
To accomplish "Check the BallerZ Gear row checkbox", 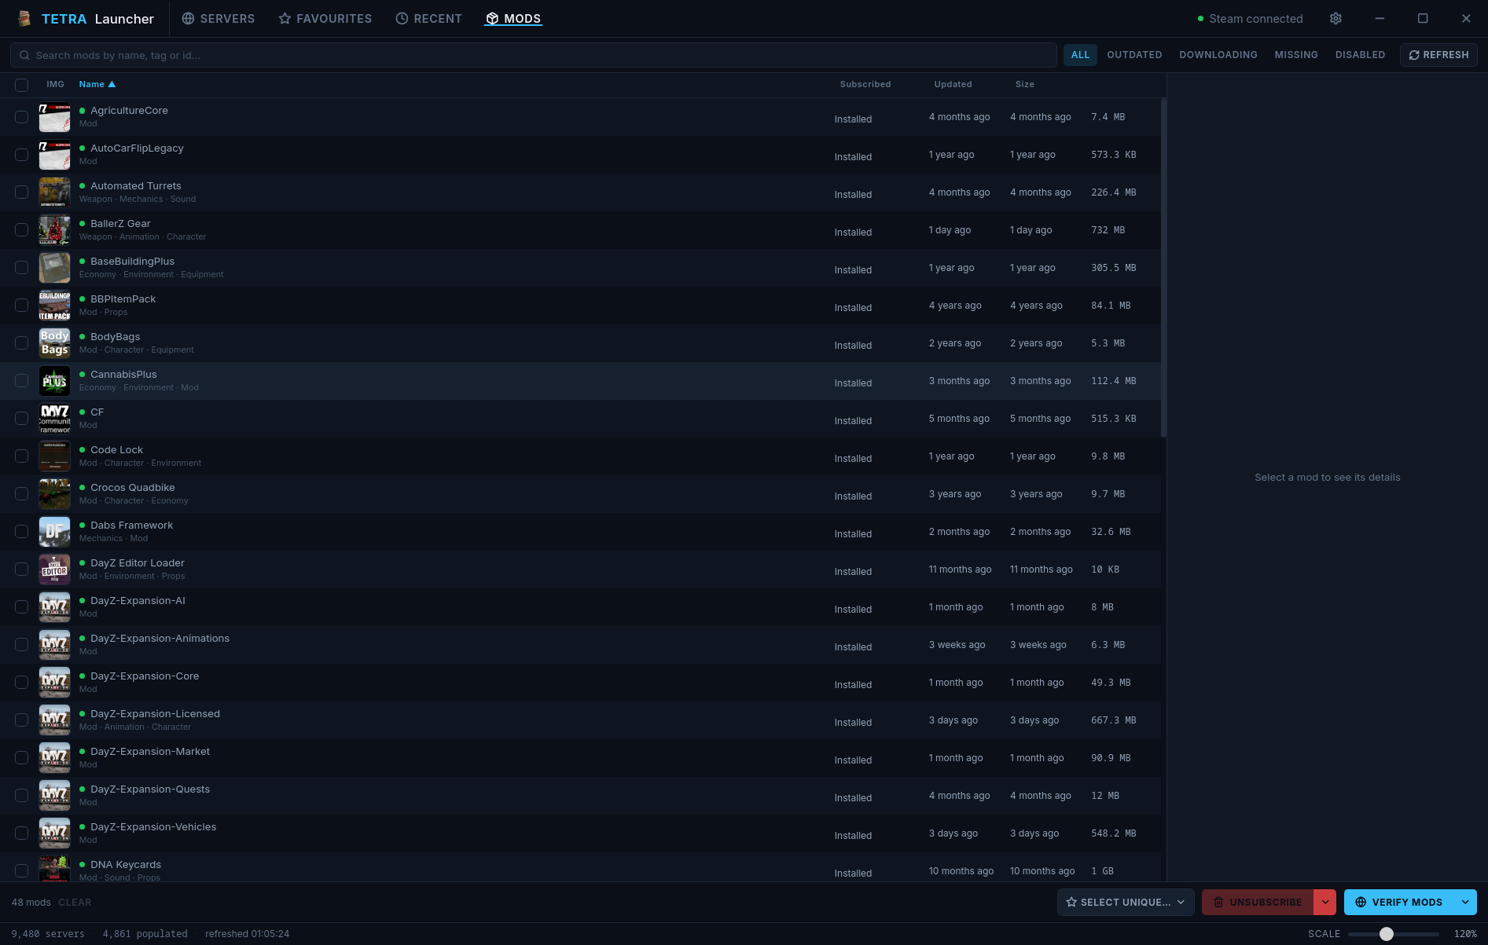I will tap(22, 230).
